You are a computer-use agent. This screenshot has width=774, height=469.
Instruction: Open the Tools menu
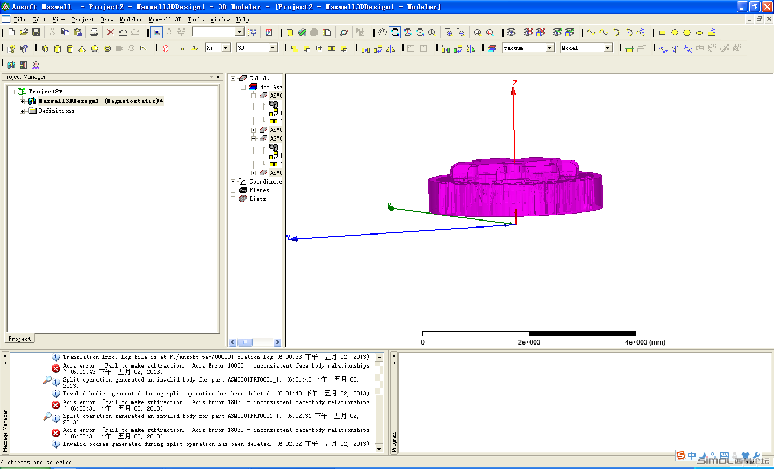196,19
